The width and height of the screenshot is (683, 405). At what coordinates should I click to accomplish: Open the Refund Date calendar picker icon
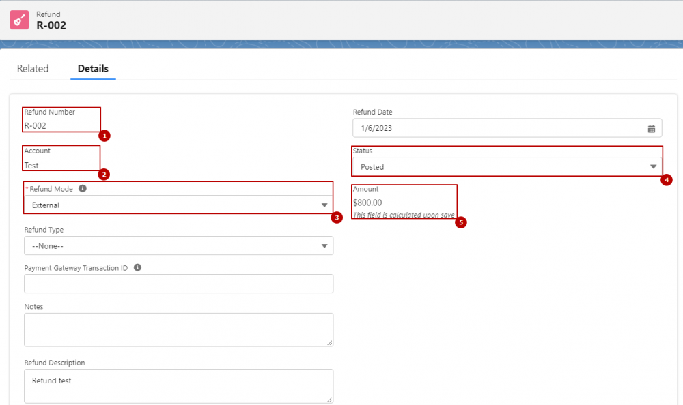point(651,129)
